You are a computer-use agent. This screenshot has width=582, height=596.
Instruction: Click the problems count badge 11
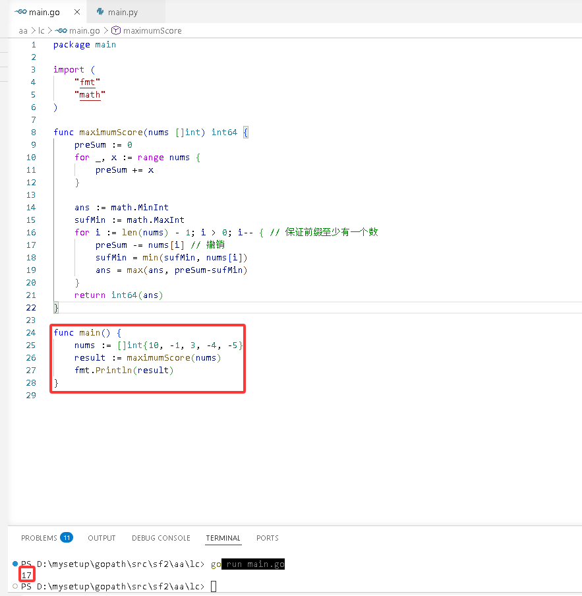tap(67, 538)
